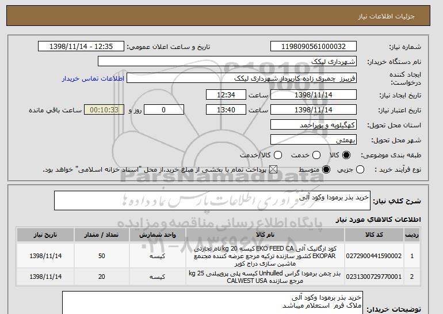Viewport: 443px width, 314px height.
Task: Click the نوع فرآیند خرید label
Action: [398, 170]
